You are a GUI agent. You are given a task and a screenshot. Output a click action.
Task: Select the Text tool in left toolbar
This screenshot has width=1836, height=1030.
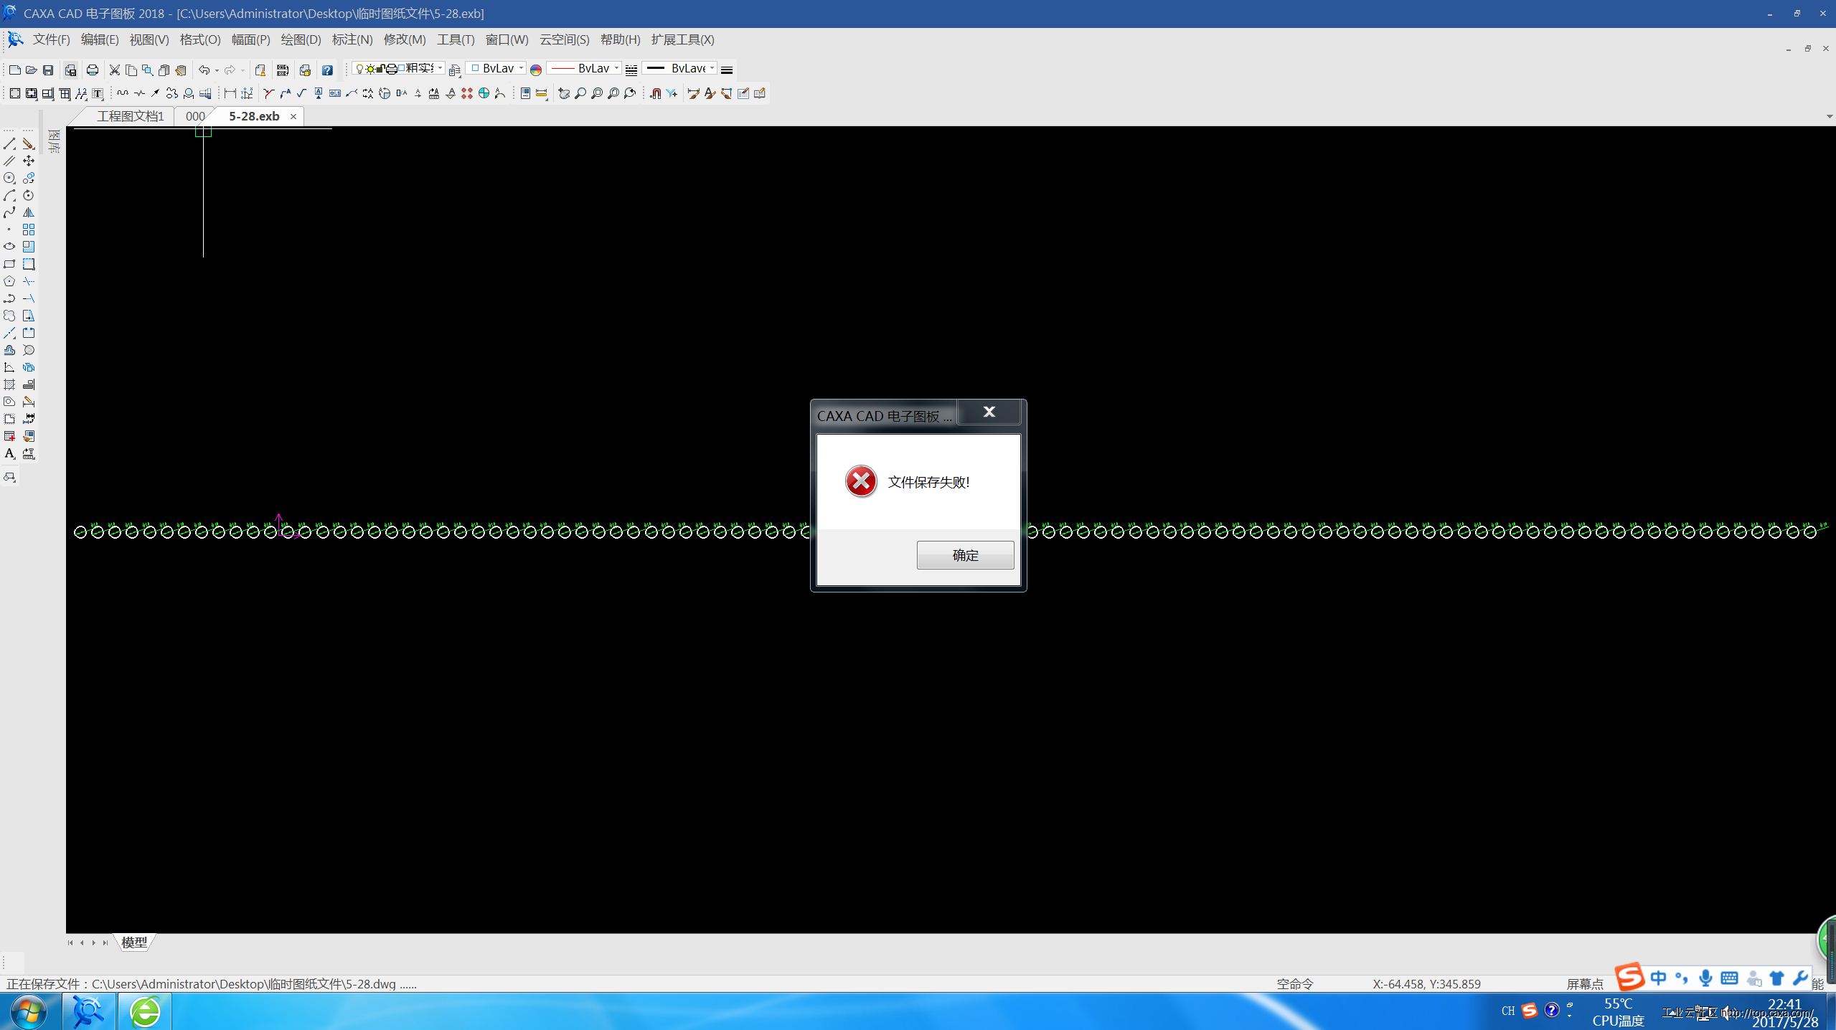[9, 453]
